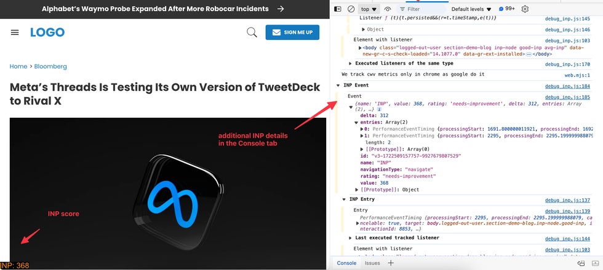
Task: Click the dock drawer icon beside the last icon
Action: (x=581, y=263)
